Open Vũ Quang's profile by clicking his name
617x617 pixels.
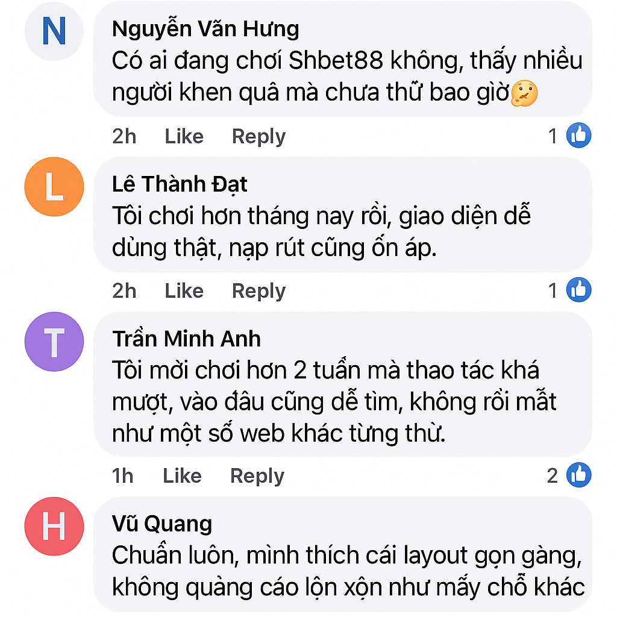[x=161, y=523]
